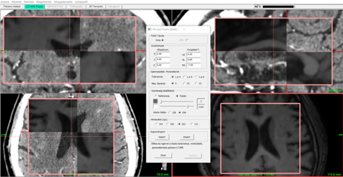Click the grayed Navigáció tab
343x177 pixels.
tap(114, 6)
